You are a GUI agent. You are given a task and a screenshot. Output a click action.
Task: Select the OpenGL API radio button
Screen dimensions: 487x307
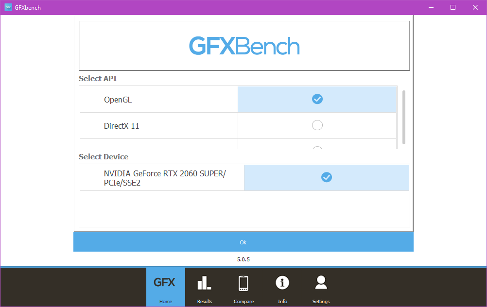317,99
